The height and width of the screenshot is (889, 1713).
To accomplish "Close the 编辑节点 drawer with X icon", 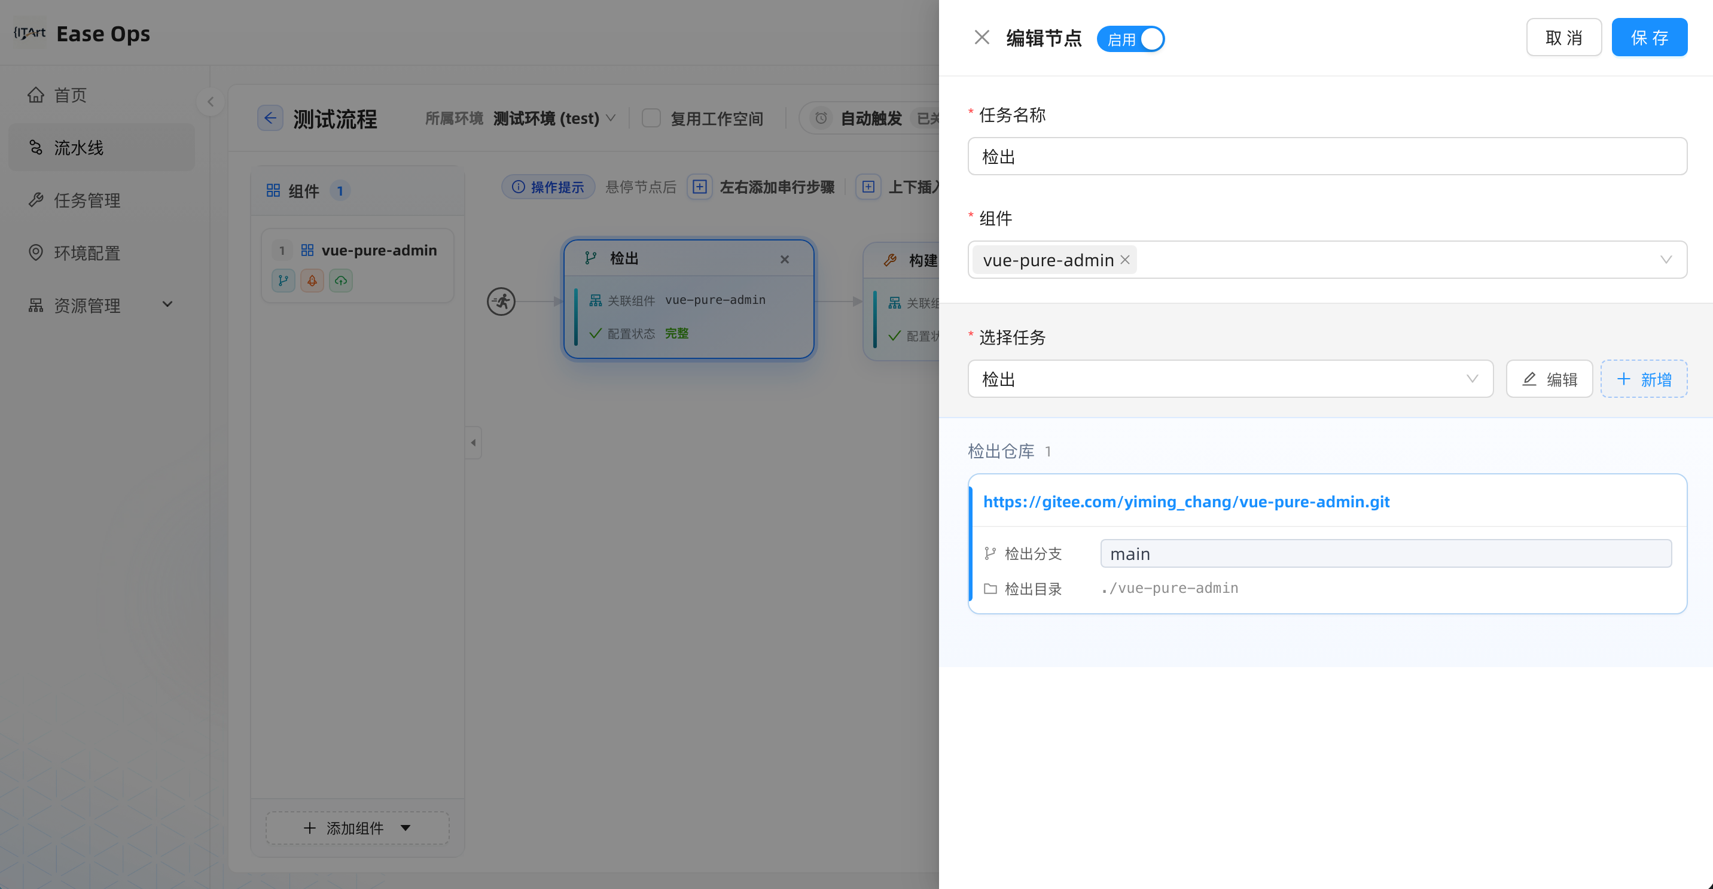I will click(x=982, y=37).
